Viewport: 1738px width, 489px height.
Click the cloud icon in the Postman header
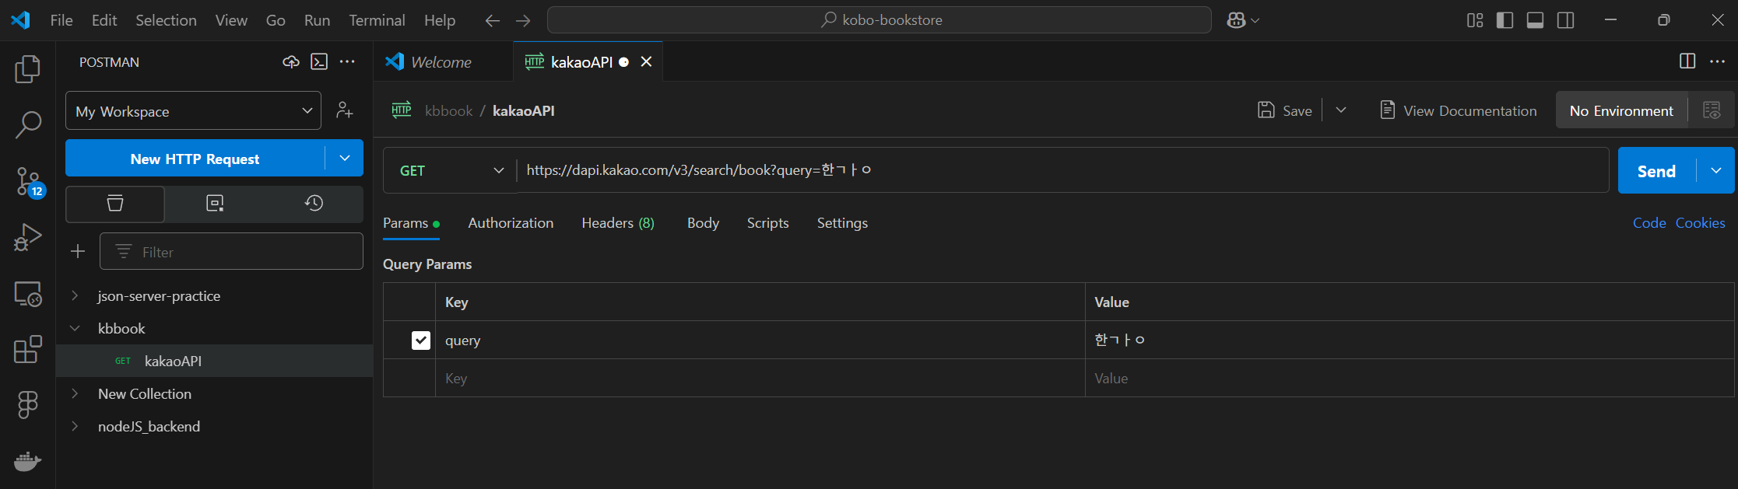[x=291, y=62]
